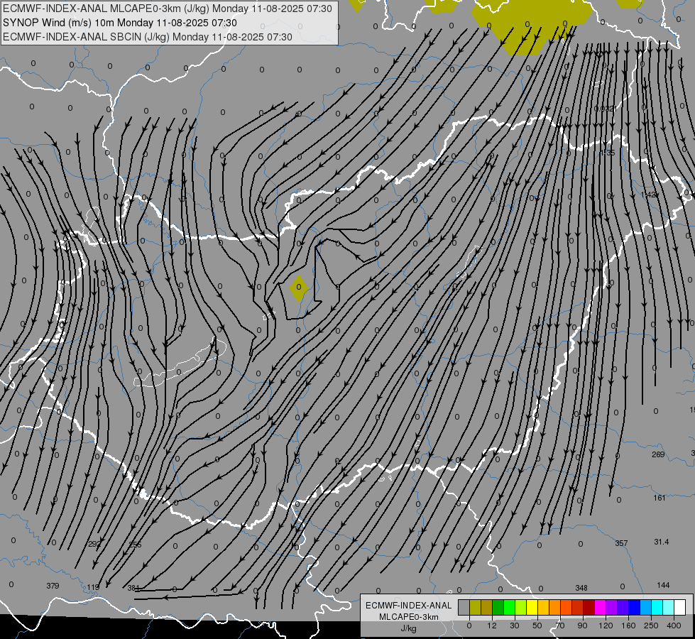Click the map value 379
This screenshot has height=639, width=695.
[53, 586]
